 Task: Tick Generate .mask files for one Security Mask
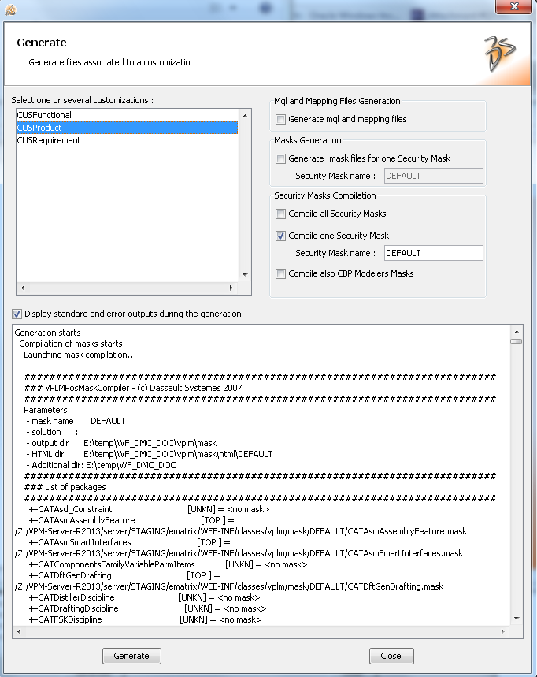(x=280, y=159)
